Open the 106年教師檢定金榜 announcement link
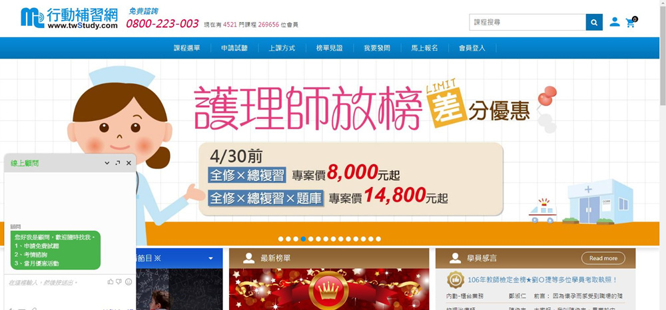Viewport: 666px width, 310px height. click(542, 280)
